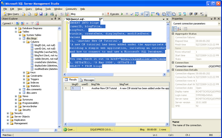This screenshot has height=138, width=222.
Task: Open Property Pages in Properties toolbar
Action: click(x=185, y=29)
